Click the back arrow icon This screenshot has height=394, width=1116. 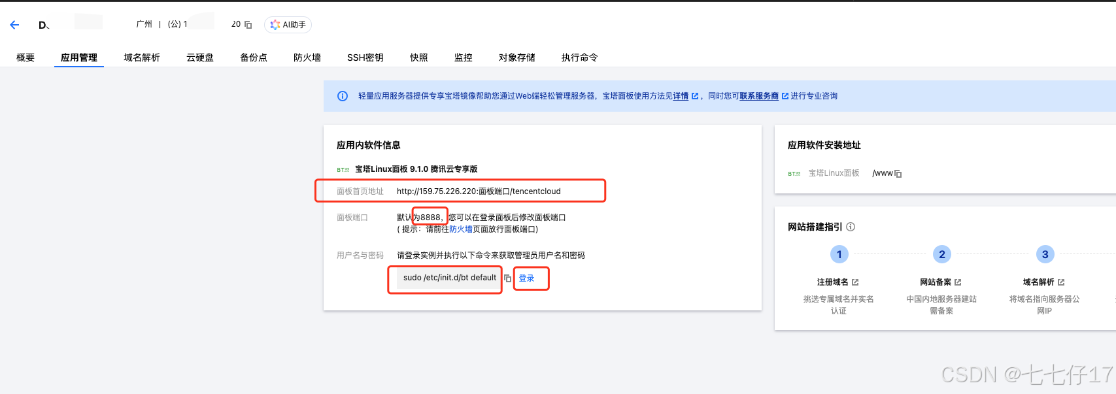[x=14, y=25]
